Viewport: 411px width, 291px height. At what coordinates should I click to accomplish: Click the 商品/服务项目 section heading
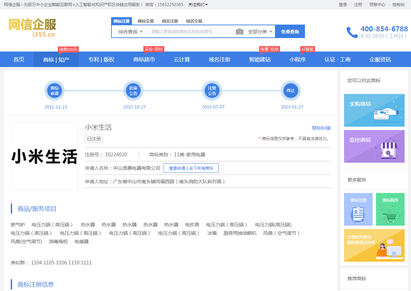tap(37, 209)
